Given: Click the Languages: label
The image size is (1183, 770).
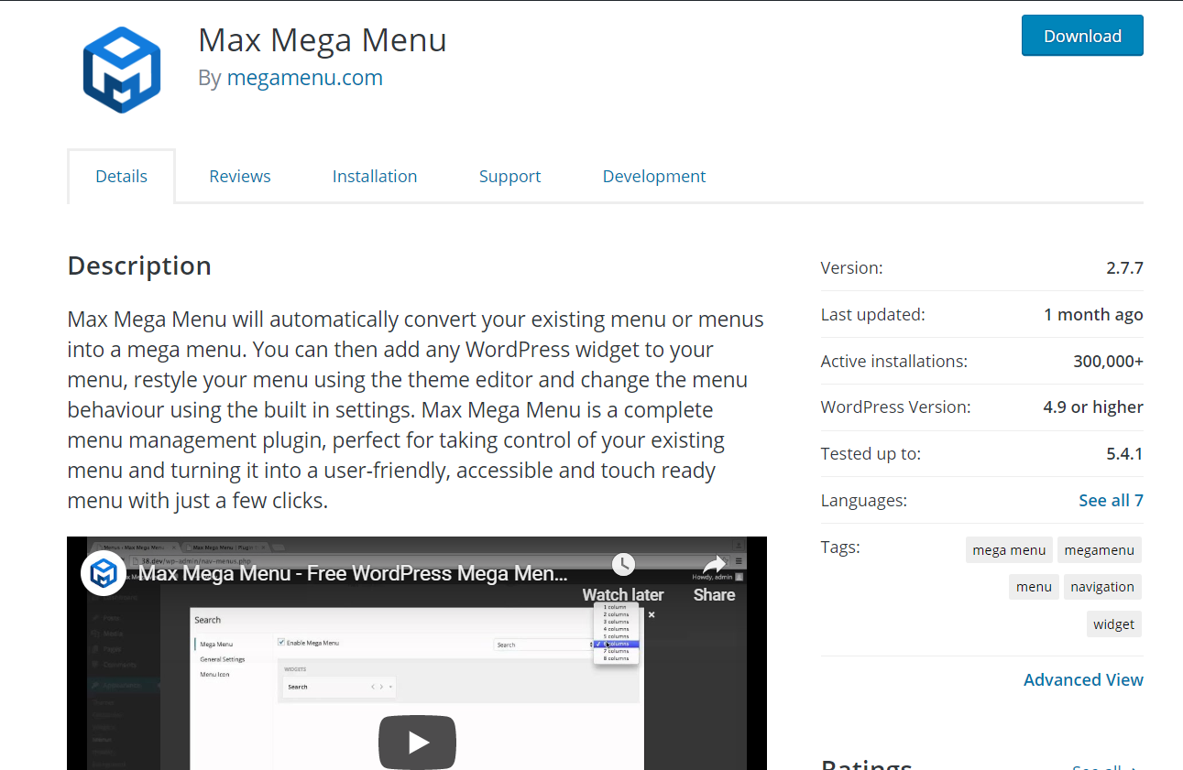Looking at the screenshot, I should click(864, 500).
